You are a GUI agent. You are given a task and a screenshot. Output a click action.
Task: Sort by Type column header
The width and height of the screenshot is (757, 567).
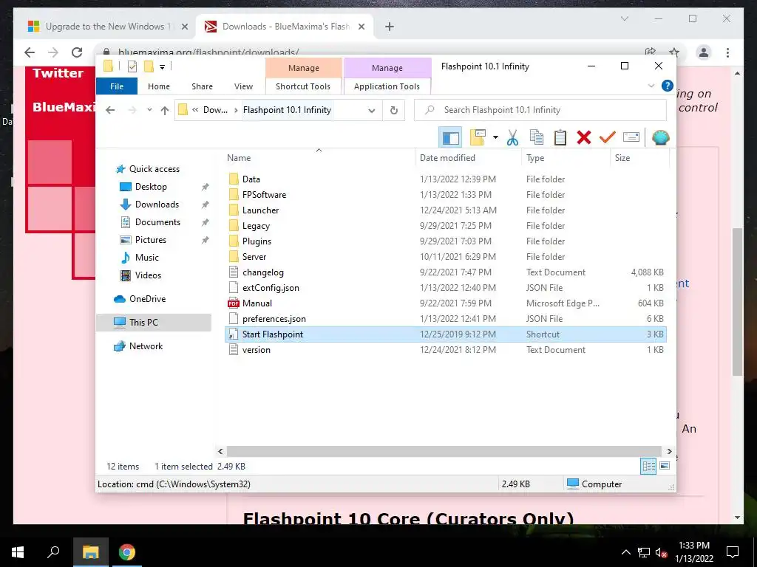click(566, 158)
